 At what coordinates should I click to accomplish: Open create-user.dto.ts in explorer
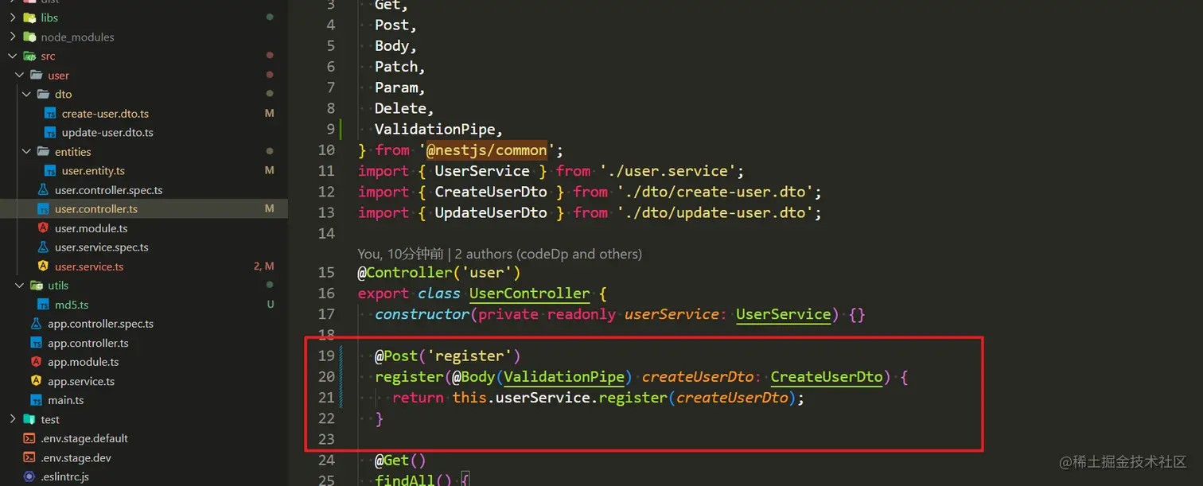click(105, 114)
